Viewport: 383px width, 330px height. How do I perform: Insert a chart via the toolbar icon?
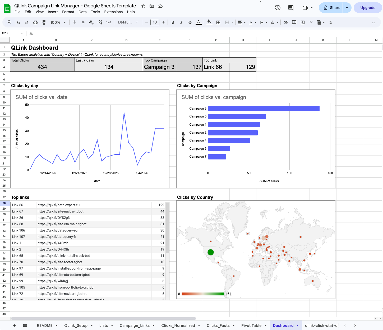pos(303,22)
